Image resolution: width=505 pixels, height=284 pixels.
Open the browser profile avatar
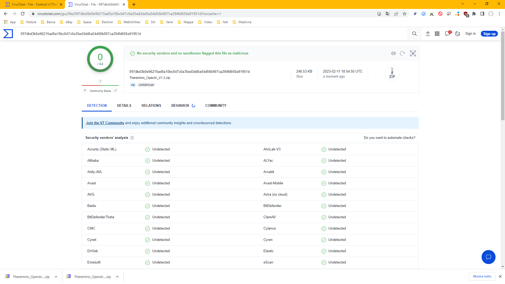(491, 14)
